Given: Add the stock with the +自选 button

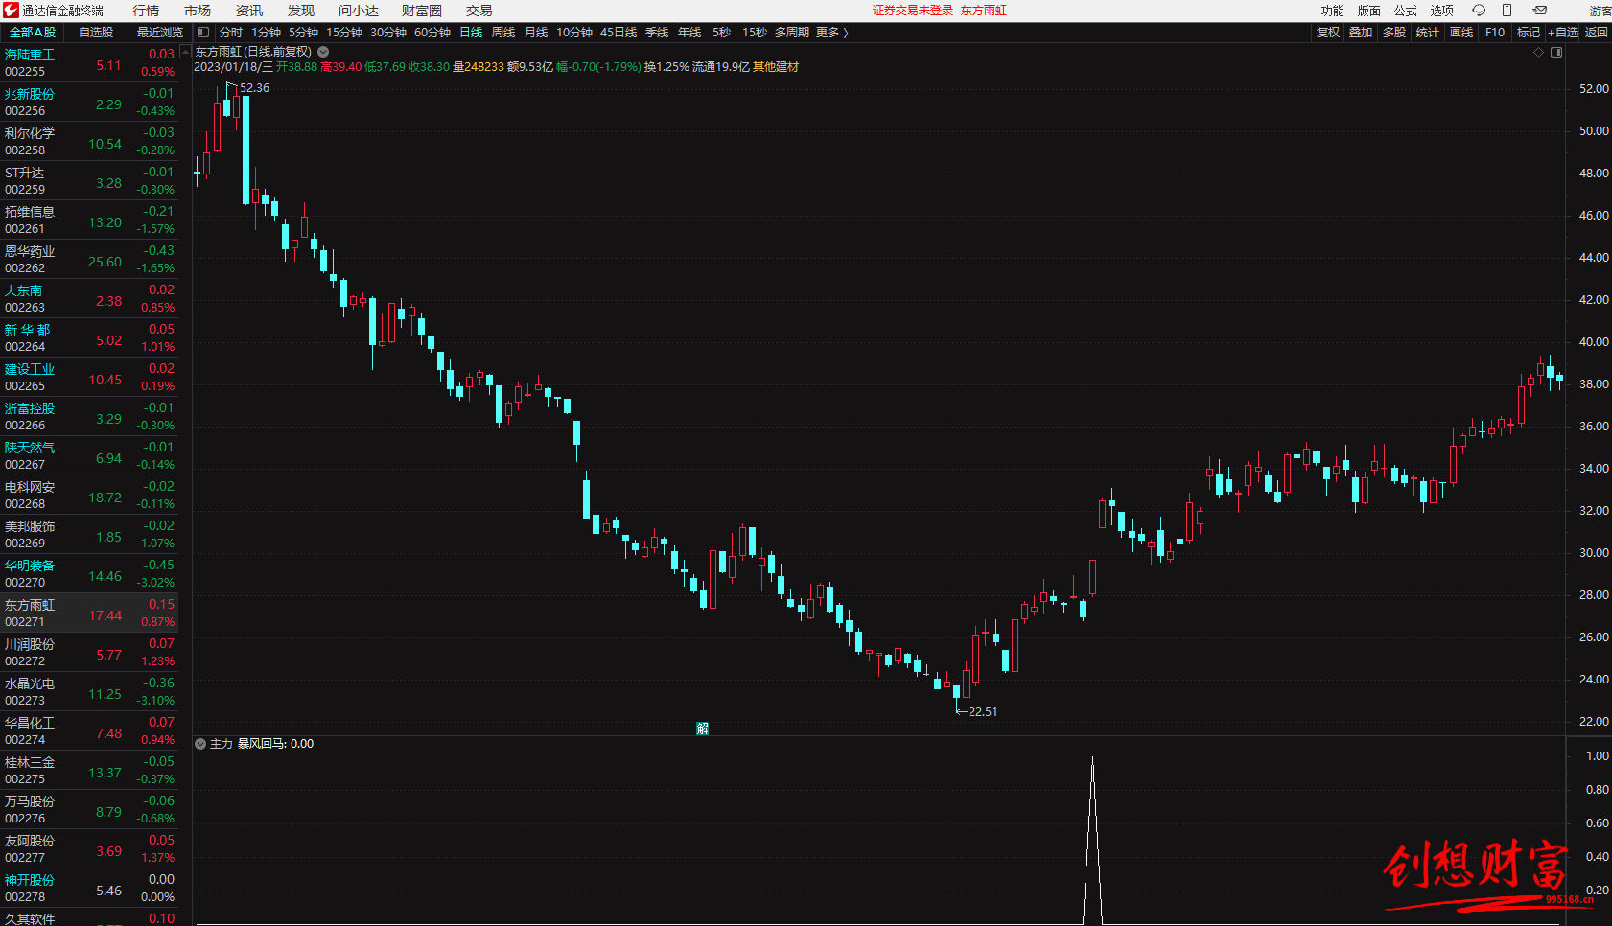Looking at the screenshot, I should [x=1563, y=33].
